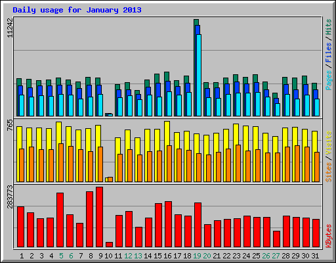Click the green weekend day label 20
This screenshot has width=336, height=263.
click(x=207, y=256)
